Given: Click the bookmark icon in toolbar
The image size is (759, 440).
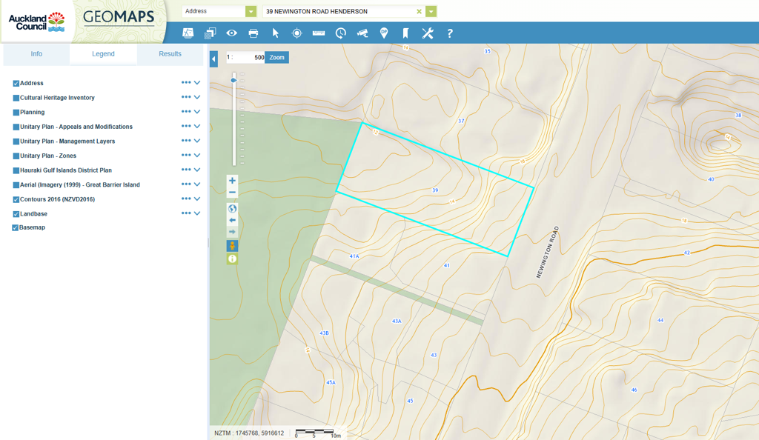Looking at the screenshot, I should point(405,33).
